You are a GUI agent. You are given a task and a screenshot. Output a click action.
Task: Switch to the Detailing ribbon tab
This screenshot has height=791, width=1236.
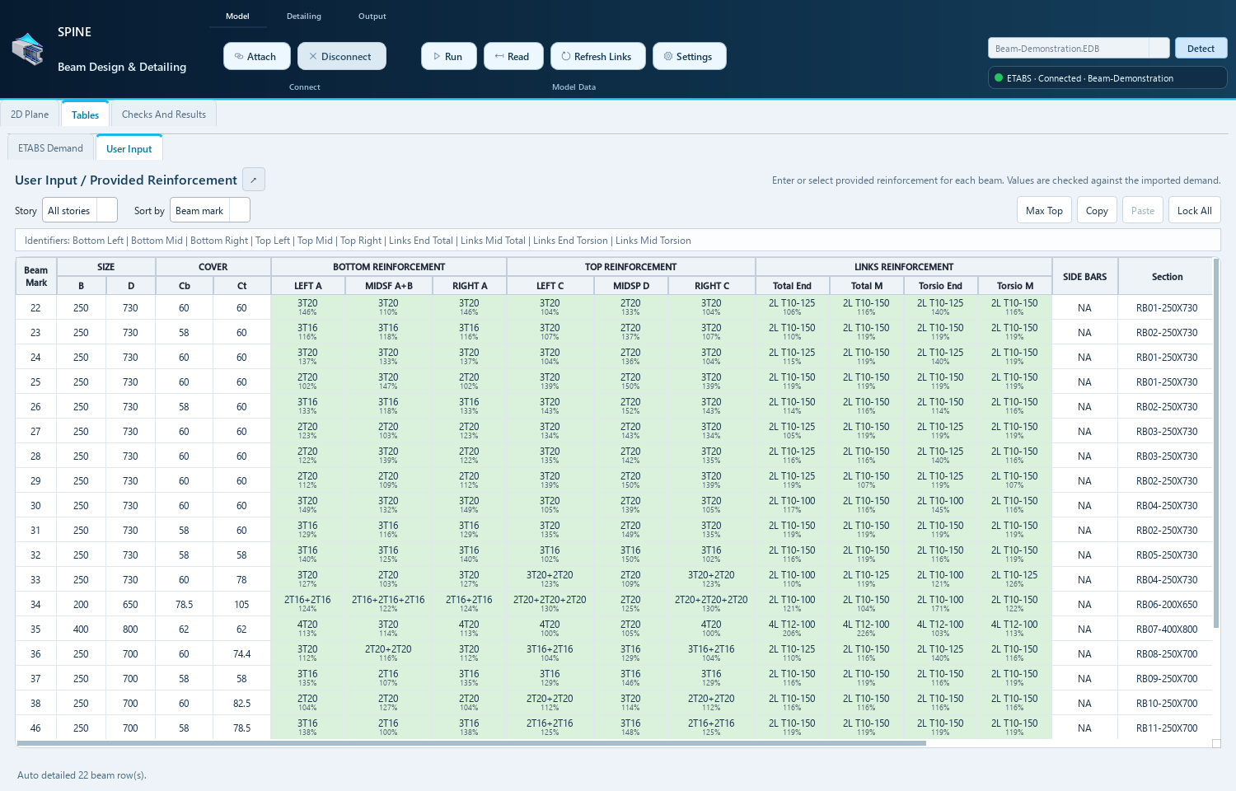point(304,16)
